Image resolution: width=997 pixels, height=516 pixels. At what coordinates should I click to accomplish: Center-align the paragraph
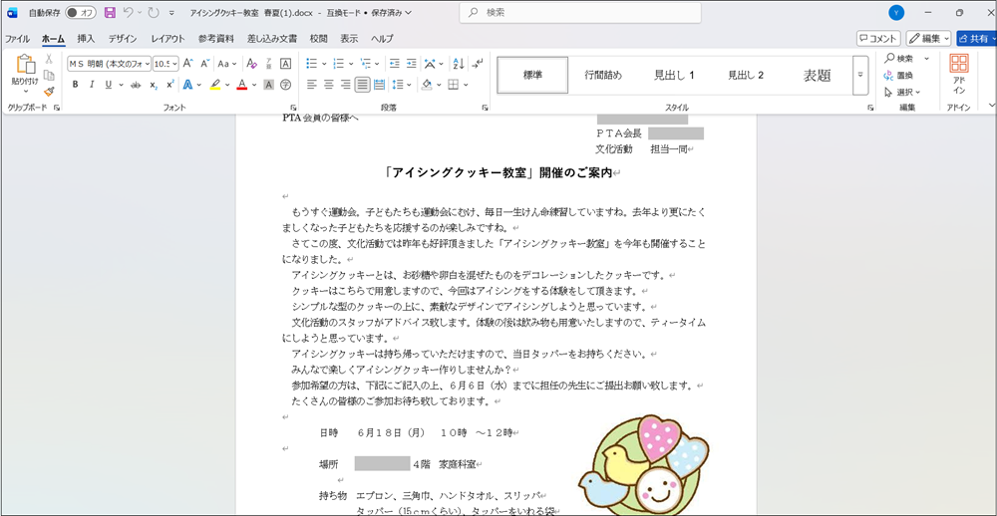(329, 85)
